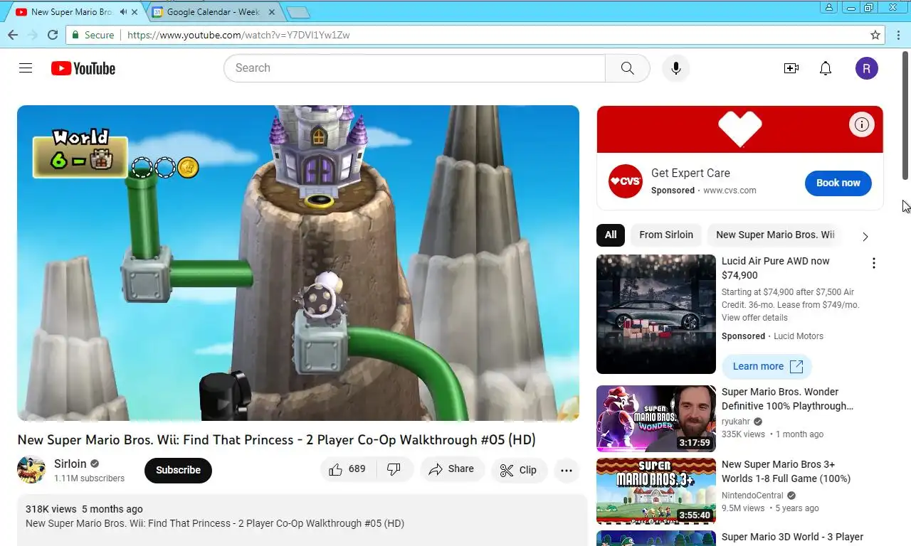This screenshot has height=546, width=911.
Task: Open the notifications bell
Action: tap(826, 68)
